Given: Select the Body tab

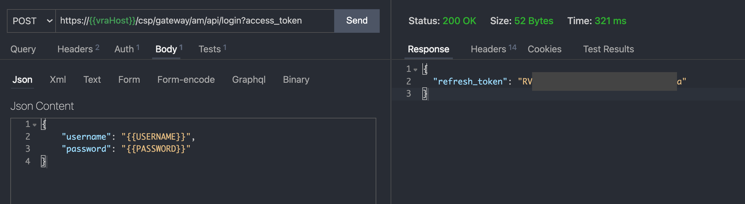Looking at the screenshot, I should pos(166,49).
